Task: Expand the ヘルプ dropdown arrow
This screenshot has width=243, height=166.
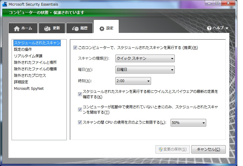Action: [227, 28]
